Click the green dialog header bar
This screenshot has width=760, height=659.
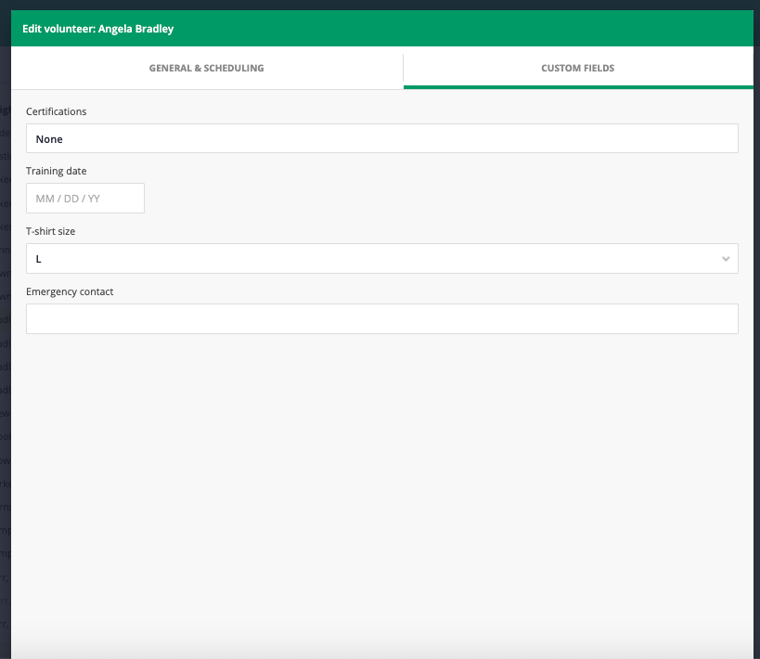click(464, 29)
